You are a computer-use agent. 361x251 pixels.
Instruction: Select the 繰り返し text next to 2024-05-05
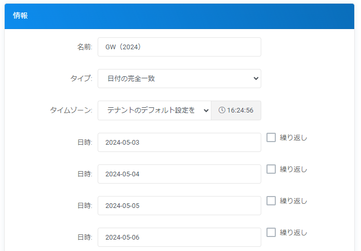tap(293, 201)
